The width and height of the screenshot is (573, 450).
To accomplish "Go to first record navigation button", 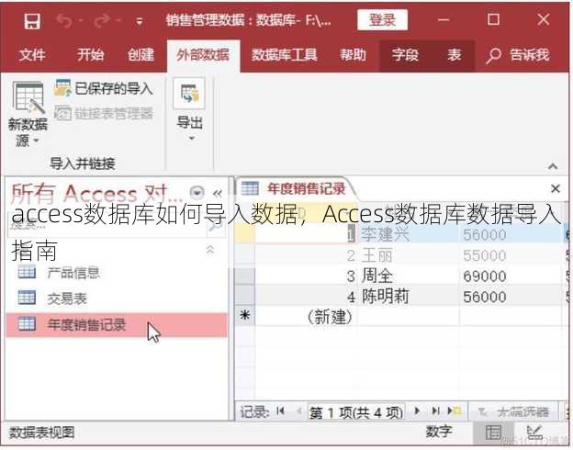I will 280,411.
